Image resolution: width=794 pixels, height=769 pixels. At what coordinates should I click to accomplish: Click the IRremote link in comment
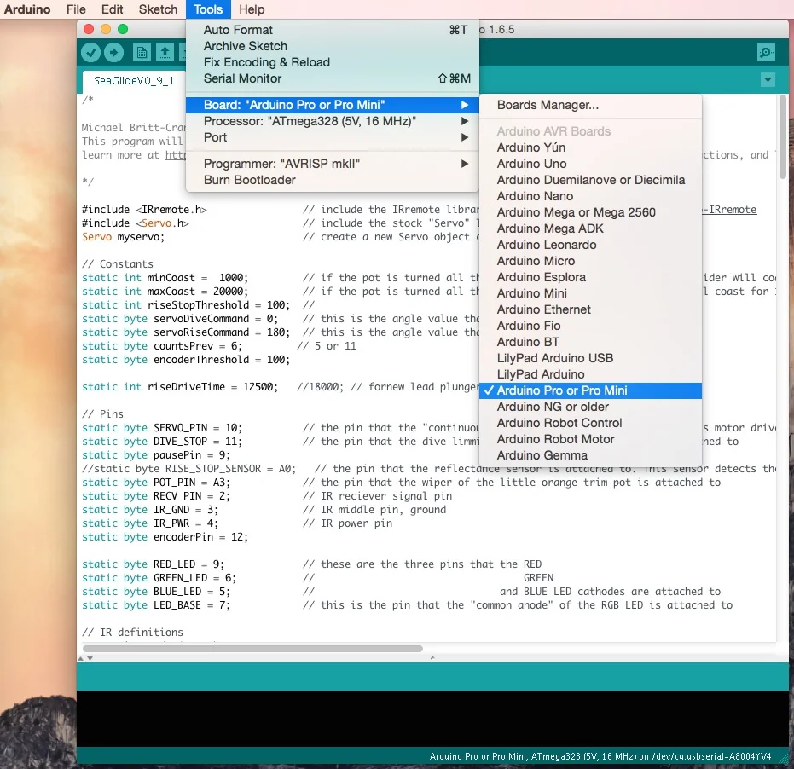tap(729, 210)
